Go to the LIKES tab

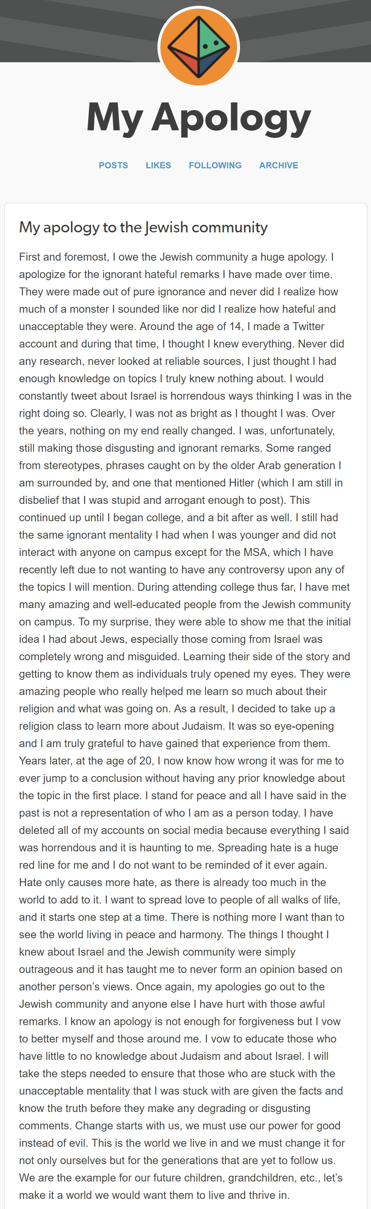[158, 165]
